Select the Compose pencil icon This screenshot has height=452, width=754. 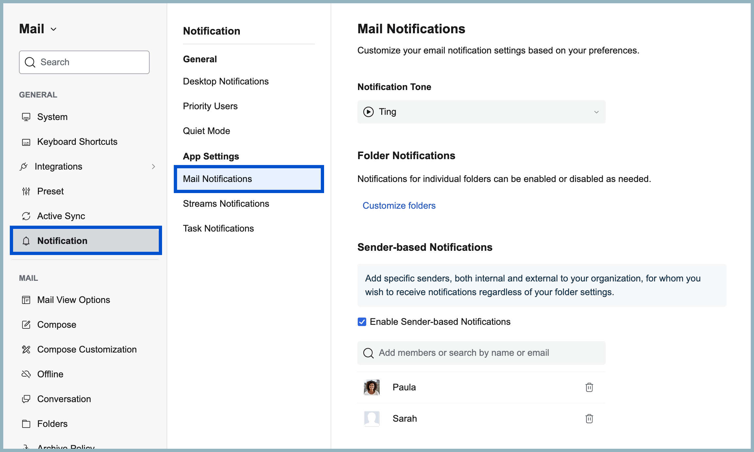click(26, 324)
